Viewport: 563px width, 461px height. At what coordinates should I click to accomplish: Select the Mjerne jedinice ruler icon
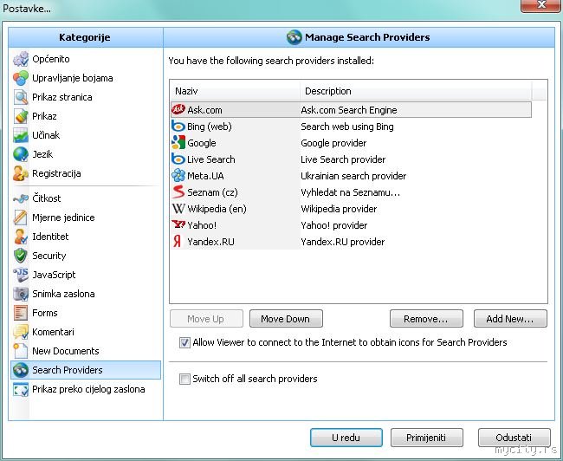[21, 218]
